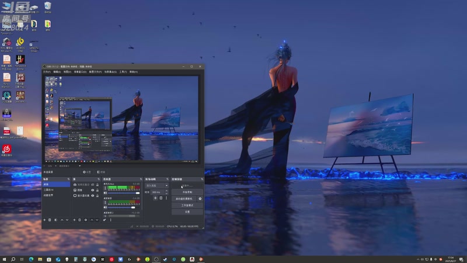Open Recycle Bin desktop icon

(x=48, y=8)
